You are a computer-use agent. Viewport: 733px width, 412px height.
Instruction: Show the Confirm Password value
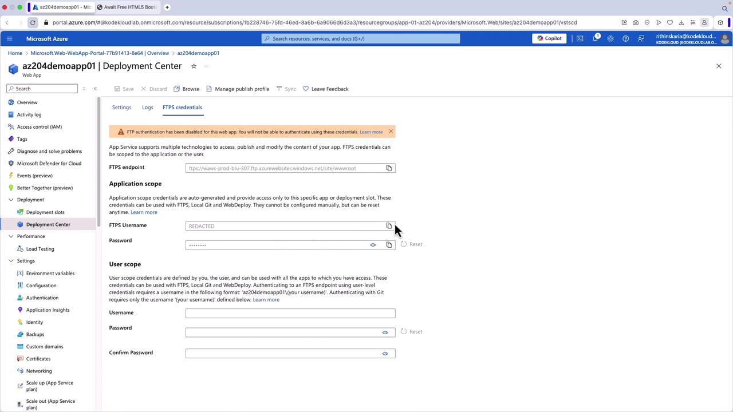(385, 354)
